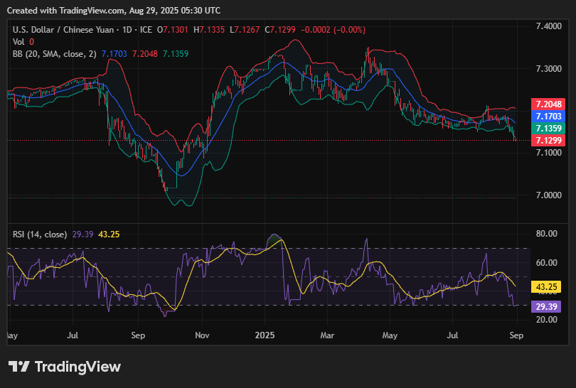Click the 2025 label on time axis
Screen dimensions: 576x388
[x=265, y=335]
